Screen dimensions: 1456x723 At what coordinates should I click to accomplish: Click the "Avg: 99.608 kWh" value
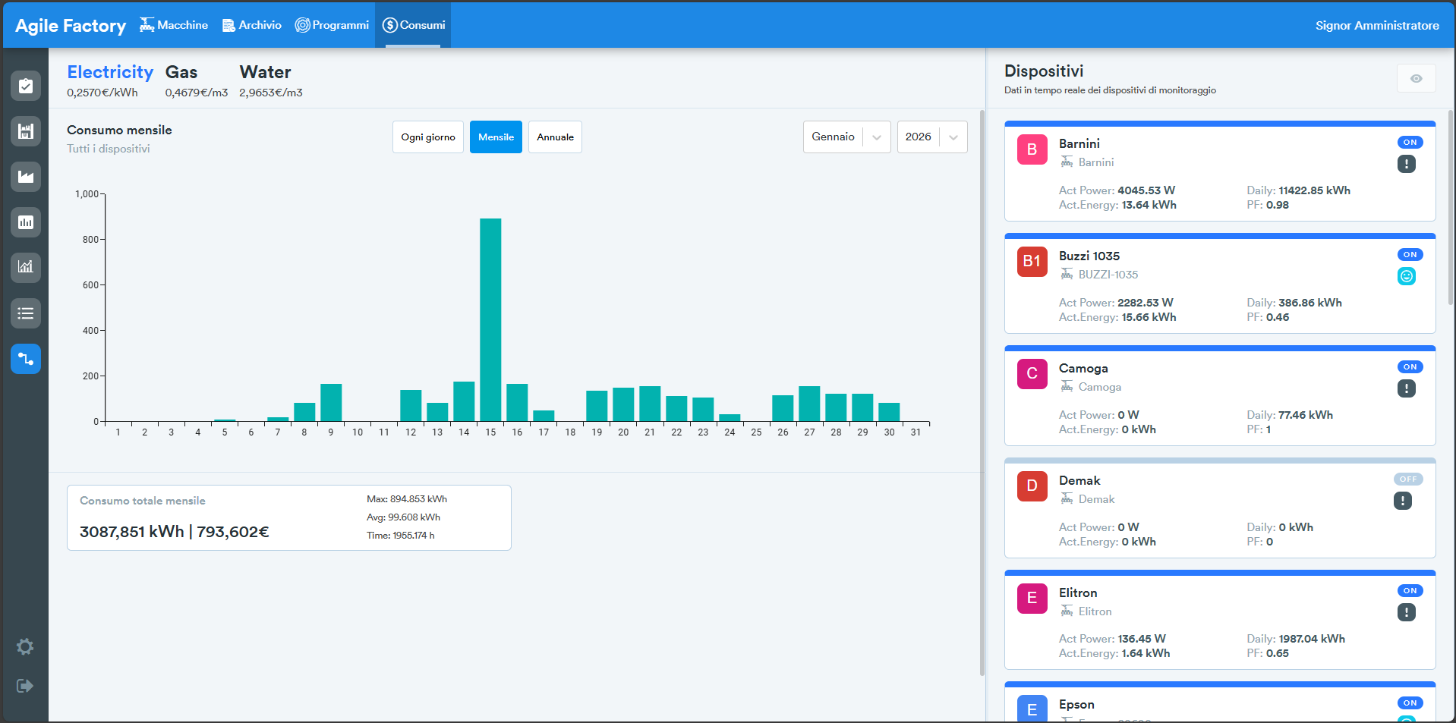403,517
